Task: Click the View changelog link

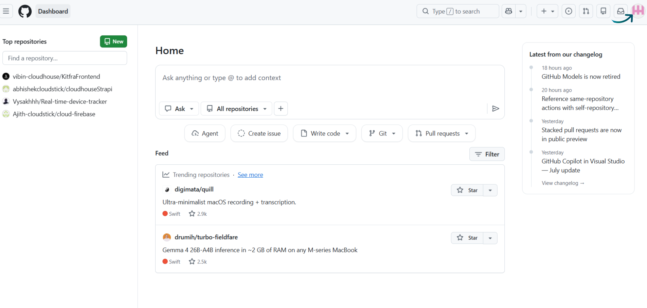Action: (563, 183)
